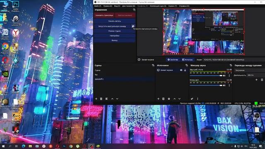Screen dimensions: 265x149
Task: Open options menu for Микр./доп. channel
Action: click(229, 86)
